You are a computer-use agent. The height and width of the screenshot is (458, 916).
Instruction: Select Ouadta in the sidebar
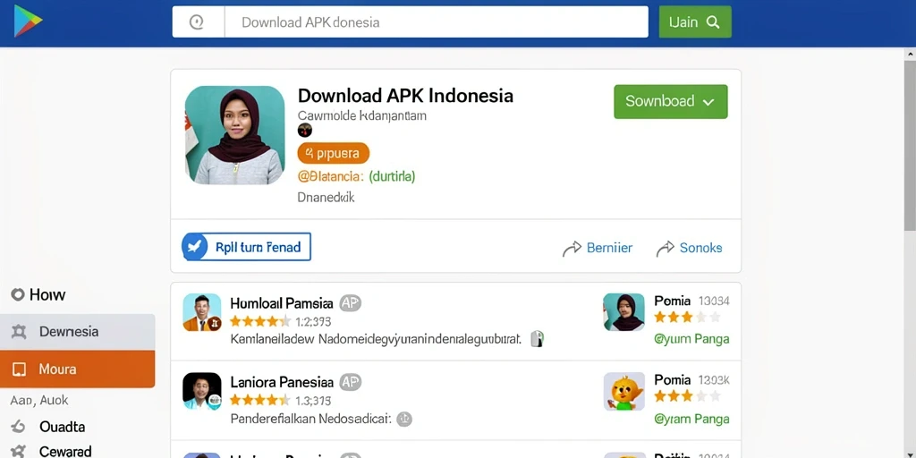tap(62, 427)
